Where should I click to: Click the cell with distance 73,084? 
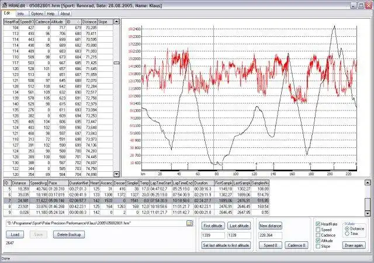point(89,110)
